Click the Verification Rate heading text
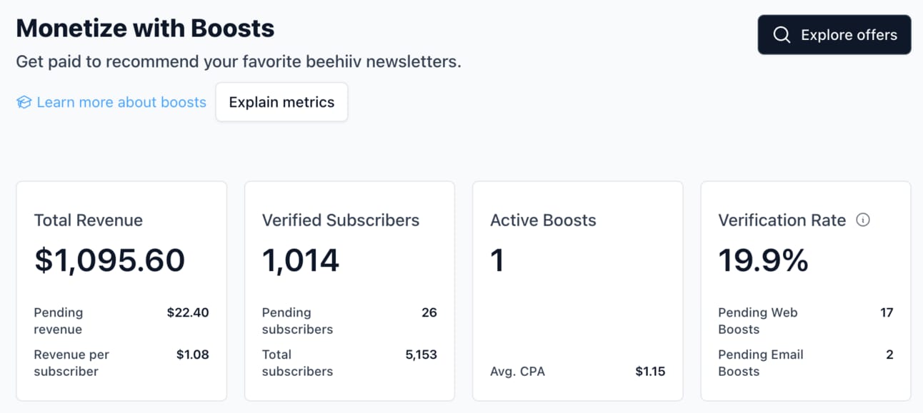 pos(782,220)
